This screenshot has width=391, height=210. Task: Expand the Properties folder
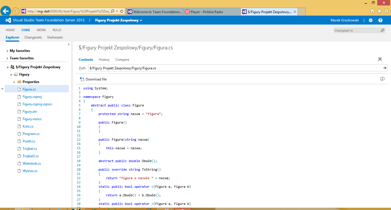tap(14, 82)
